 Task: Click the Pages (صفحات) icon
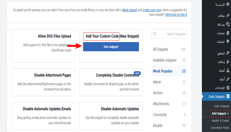[228, 33]
